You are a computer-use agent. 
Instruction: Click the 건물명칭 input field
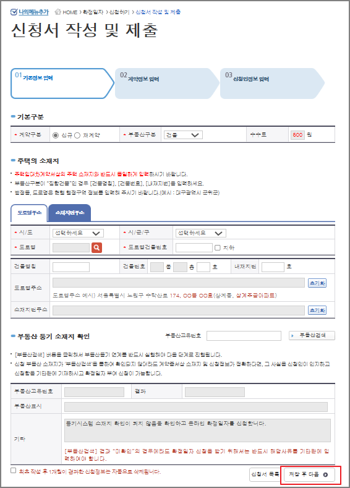pyautogui.click(x=71, y=267)
